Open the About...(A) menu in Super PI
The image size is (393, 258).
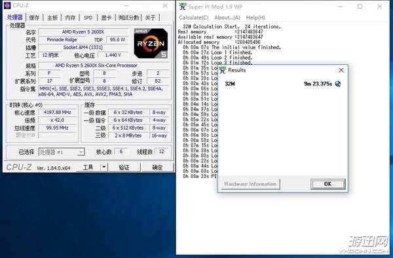(227, 18)
